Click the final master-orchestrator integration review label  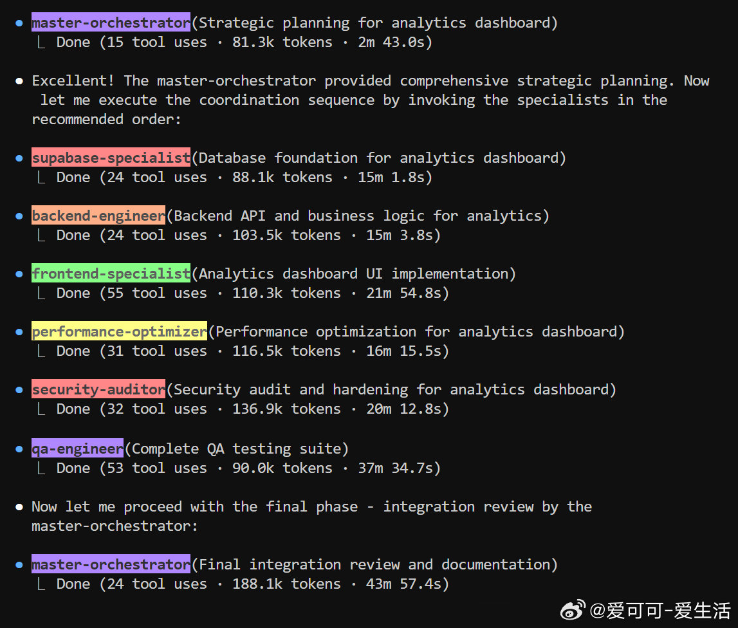[111, 564]
